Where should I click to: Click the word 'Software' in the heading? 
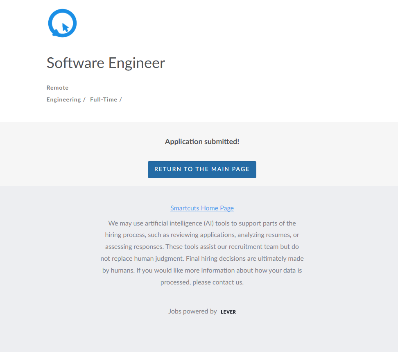pyautogui.click(x=75, y=63)
